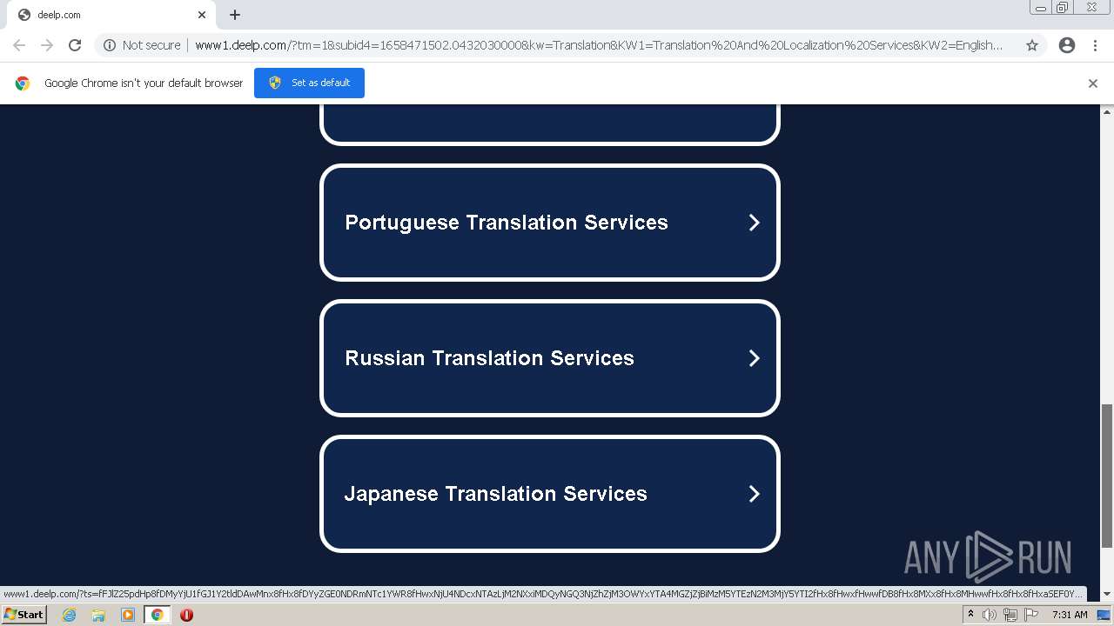Click chevron on Russian Translation Services card
1114x626 pixels.
[755, 358]
